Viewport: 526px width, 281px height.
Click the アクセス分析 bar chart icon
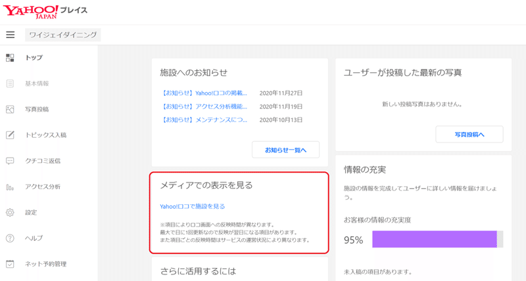click(10, 187)
